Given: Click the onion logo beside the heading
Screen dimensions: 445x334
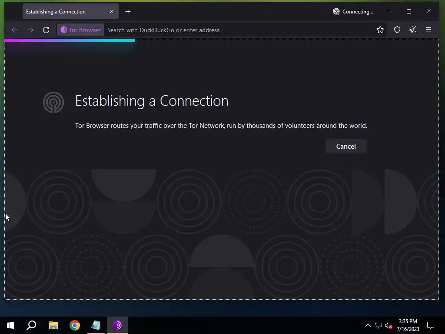Looking at the screenshot, I should point(53,102).
